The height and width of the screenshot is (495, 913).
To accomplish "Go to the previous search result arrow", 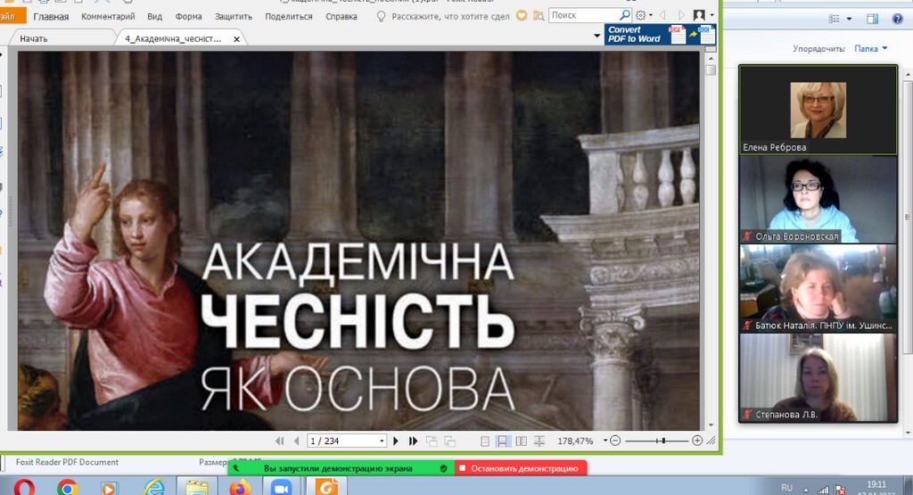I will 663,15.
